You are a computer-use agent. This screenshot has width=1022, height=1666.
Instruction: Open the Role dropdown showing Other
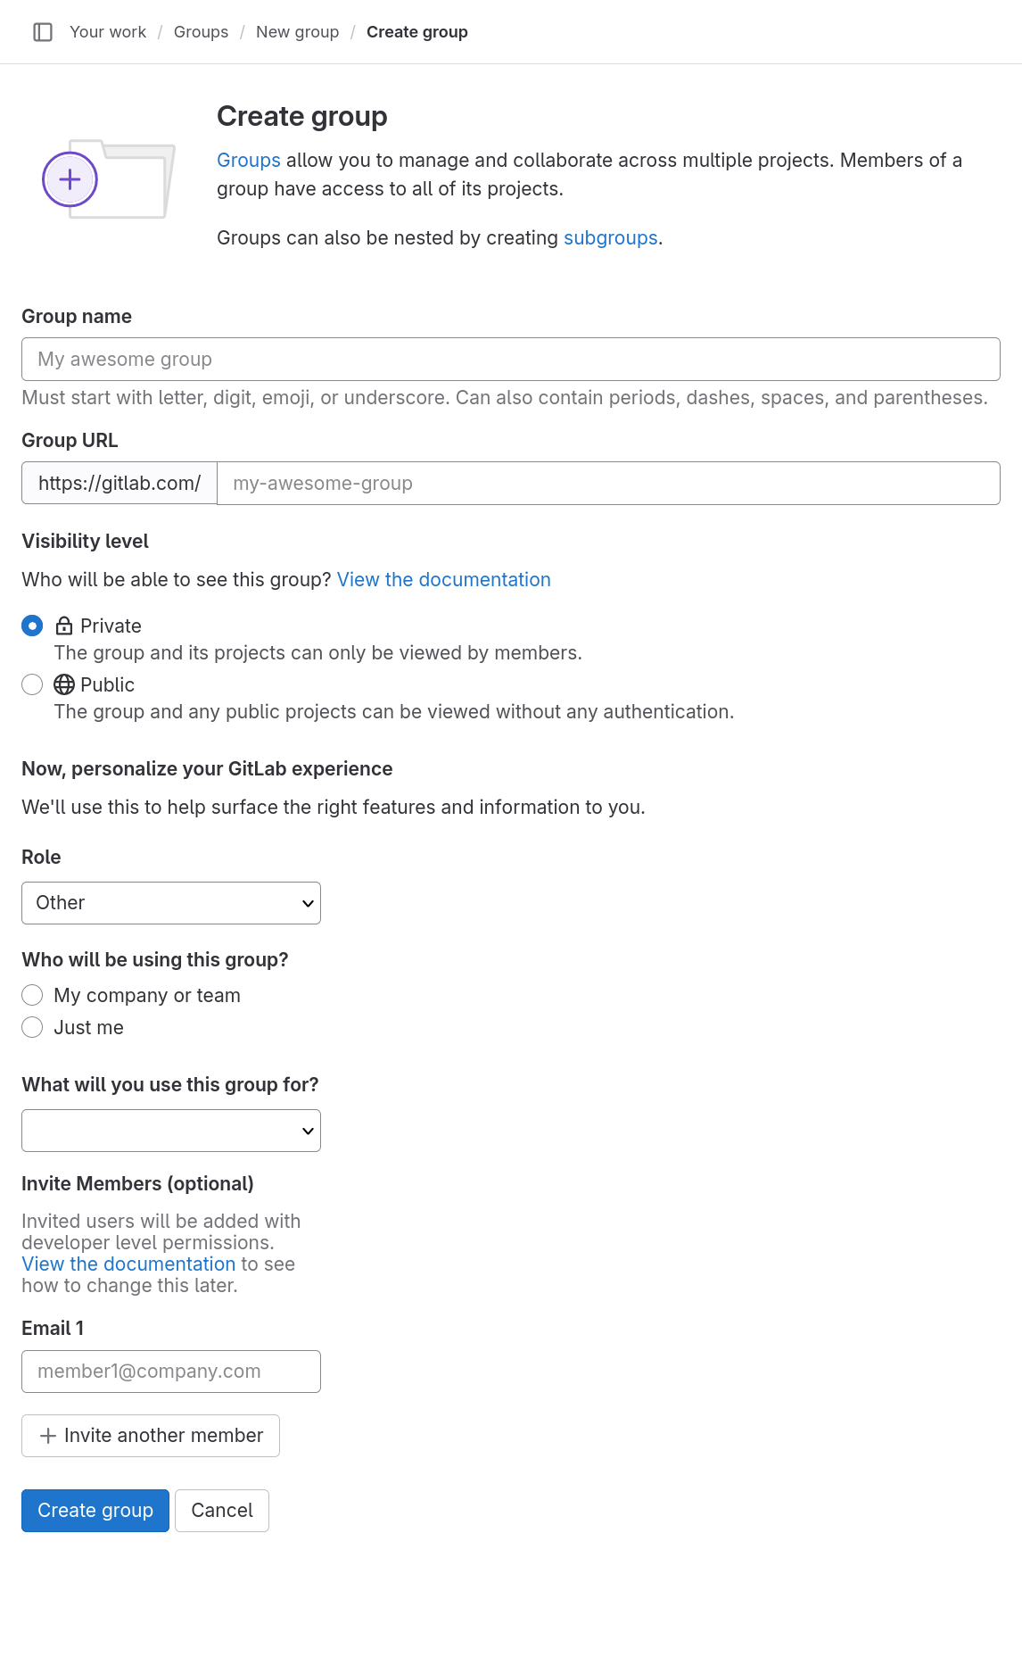point(170,902)
